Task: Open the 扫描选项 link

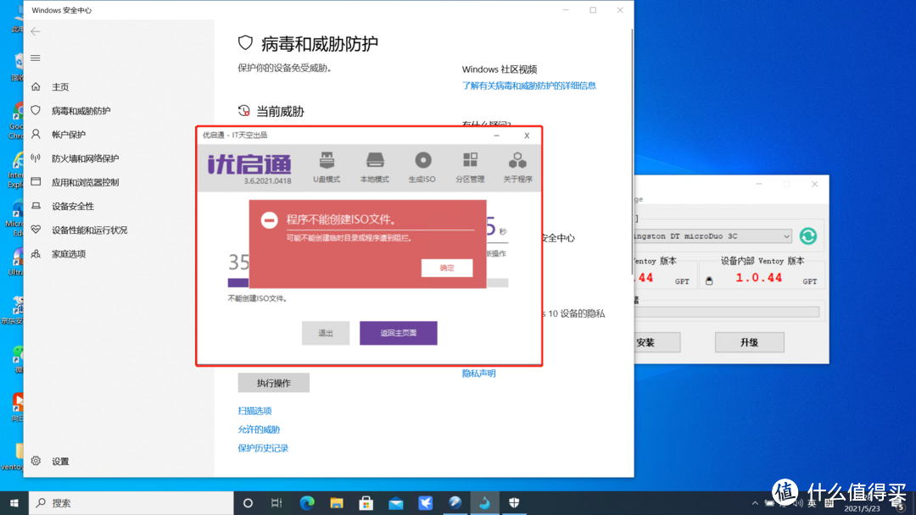Action: 254,410
